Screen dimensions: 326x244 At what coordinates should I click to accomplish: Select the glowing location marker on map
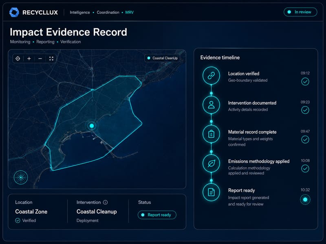(92, 126)
